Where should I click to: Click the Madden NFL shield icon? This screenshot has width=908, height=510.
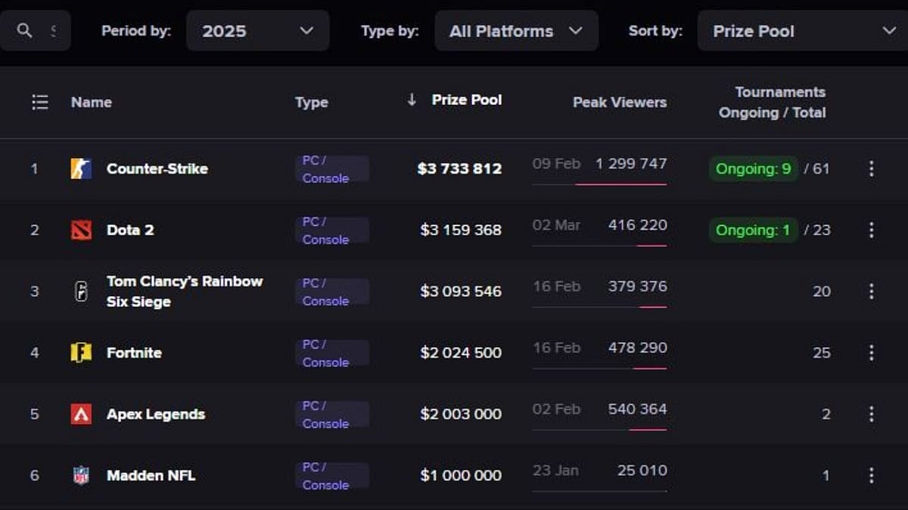coord(81,475)
